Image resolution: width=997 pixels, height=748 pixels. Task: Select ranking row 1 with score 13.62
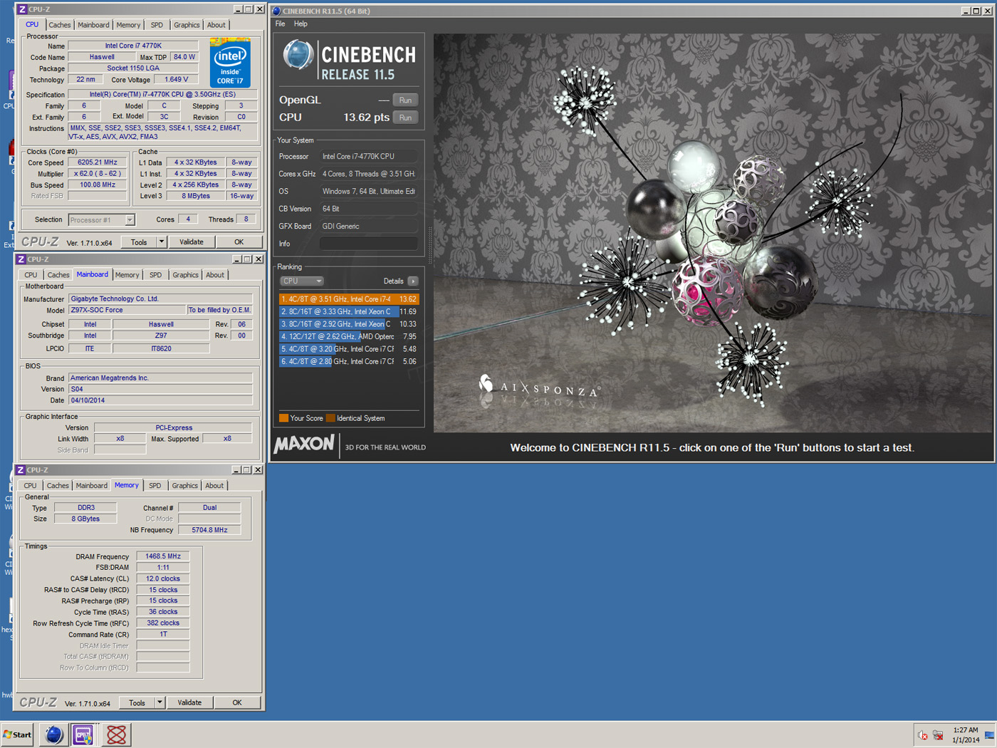pyautogui.click(x=349, y=299)
